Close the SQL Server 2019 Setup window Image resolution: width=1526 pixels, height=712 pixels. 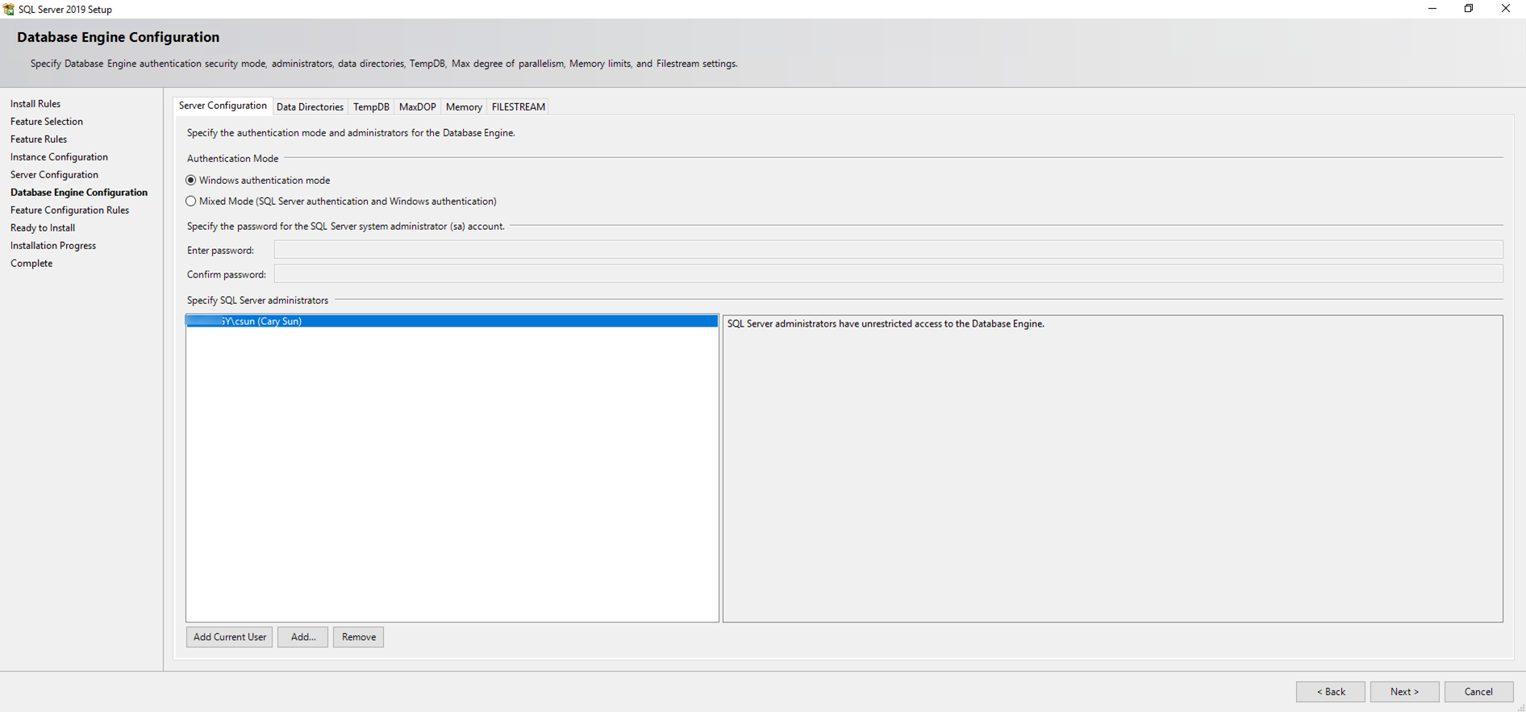pos(1506,9)
